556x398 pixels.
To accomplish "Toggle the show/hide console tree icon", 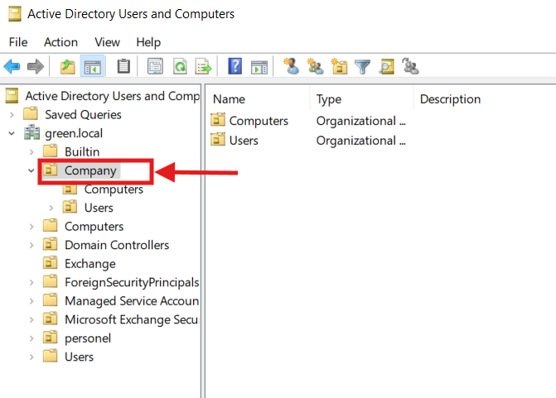I will (x=92, y=66).
